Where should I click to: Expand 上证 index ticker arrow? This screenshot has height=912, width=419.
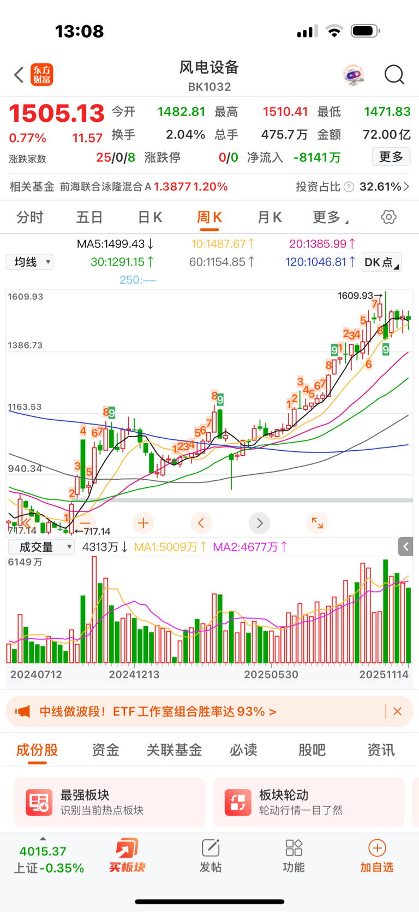[x=43, y=839]
